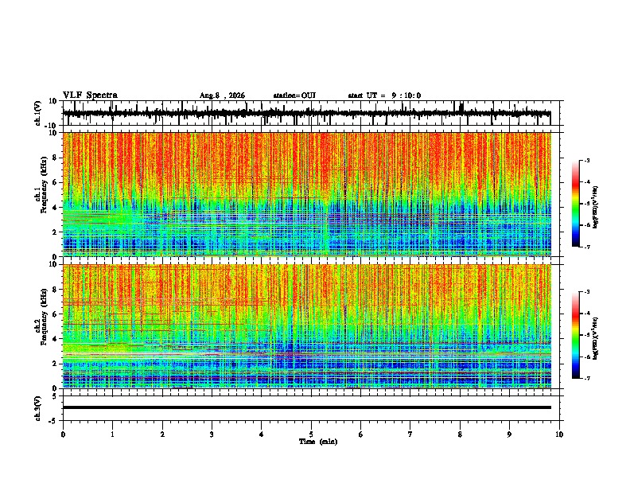
Task: Click the "ch.1(V)" waveform axis label
Action: pos(37,113)
